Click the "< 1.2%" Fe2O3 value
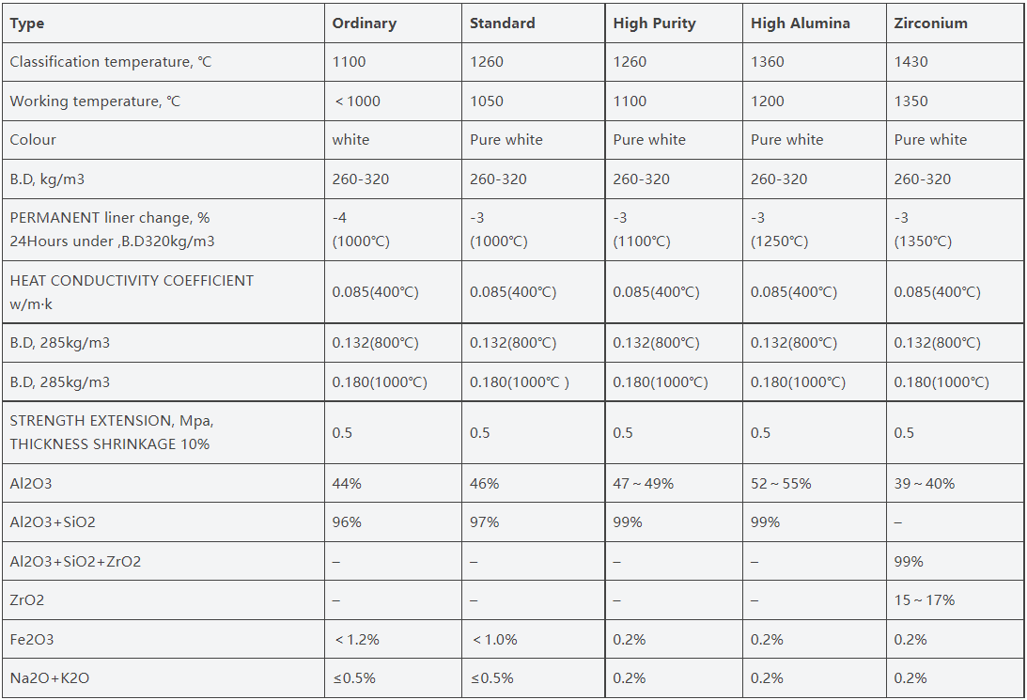Viewport: 1027px width, 700px height. [x=357, y=640]
